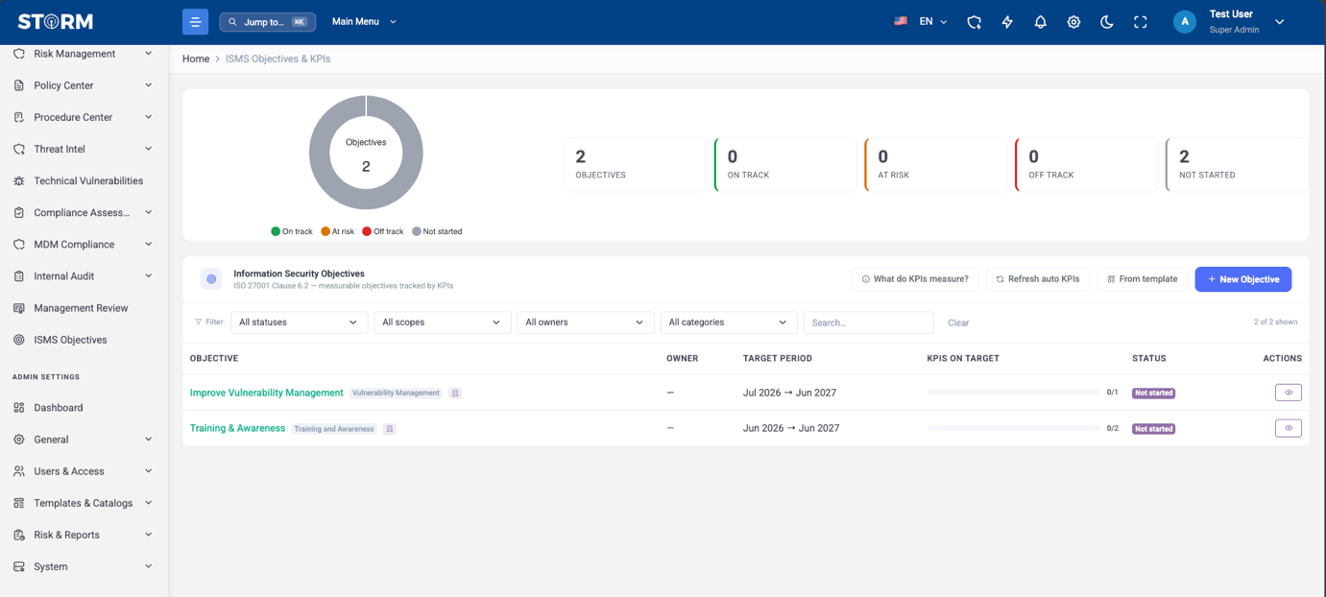Image resolution: width=1326 pixels, height=597 pixels.
Task: View the Improve Vulnerability Management objective eye button
Action: pos(1289,393)
